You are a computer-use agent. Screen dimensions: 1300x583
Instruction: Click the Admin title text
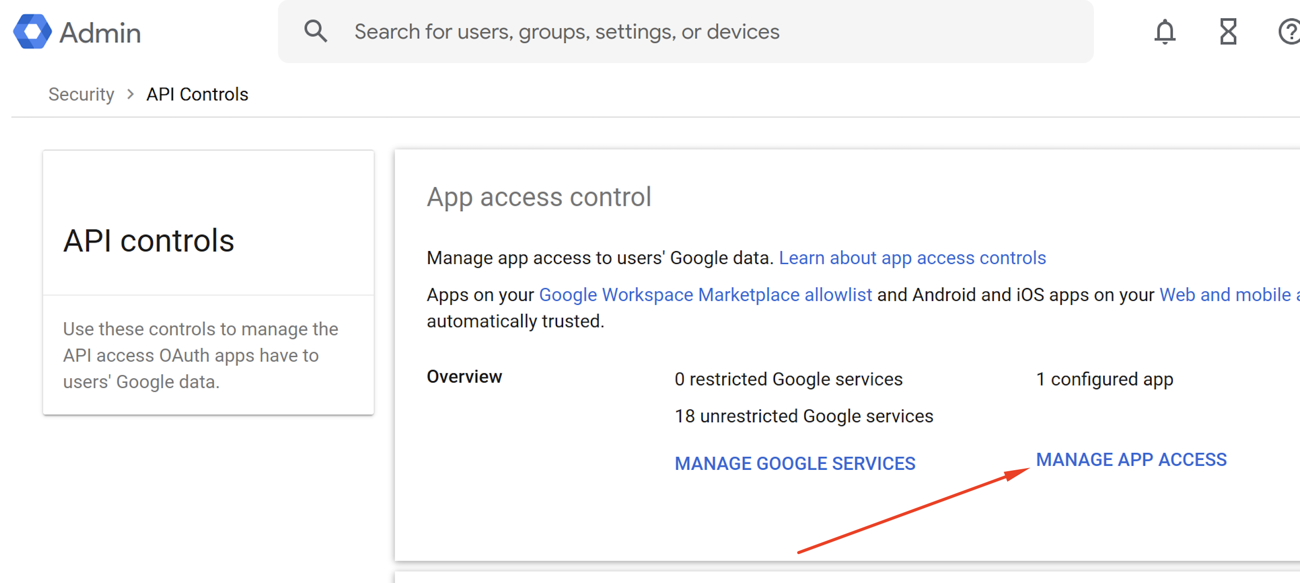click(100, 33)
